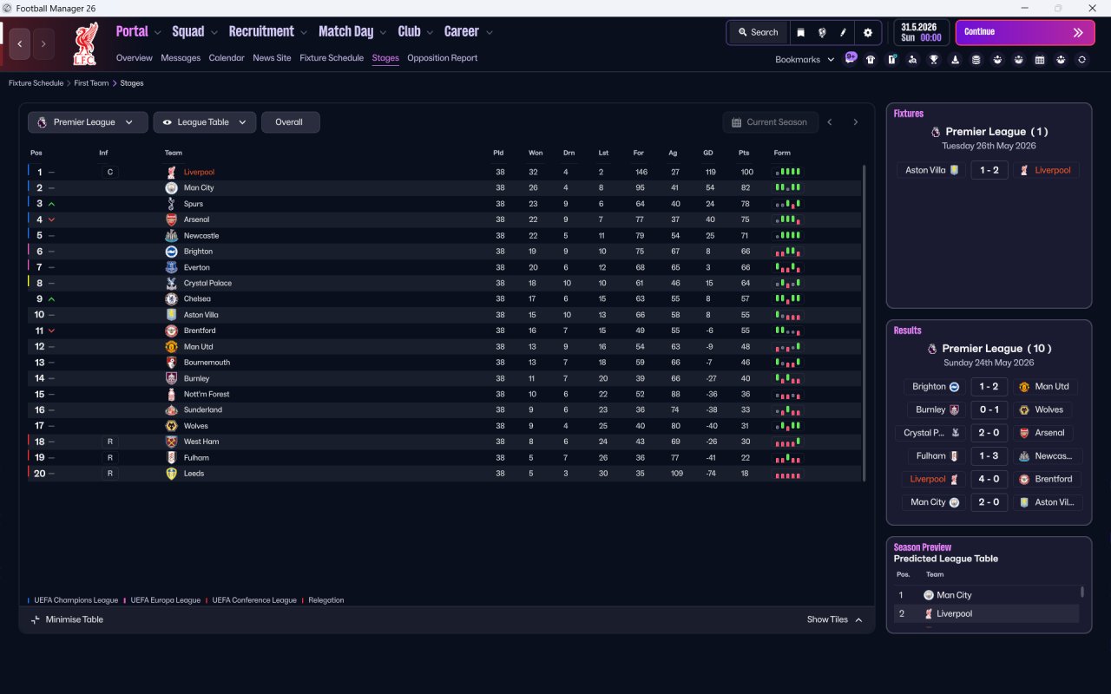Open the Aston Villa 1 - 2 Liverpool fixture score
The image size is (1111, 694).
click(989, 170)
